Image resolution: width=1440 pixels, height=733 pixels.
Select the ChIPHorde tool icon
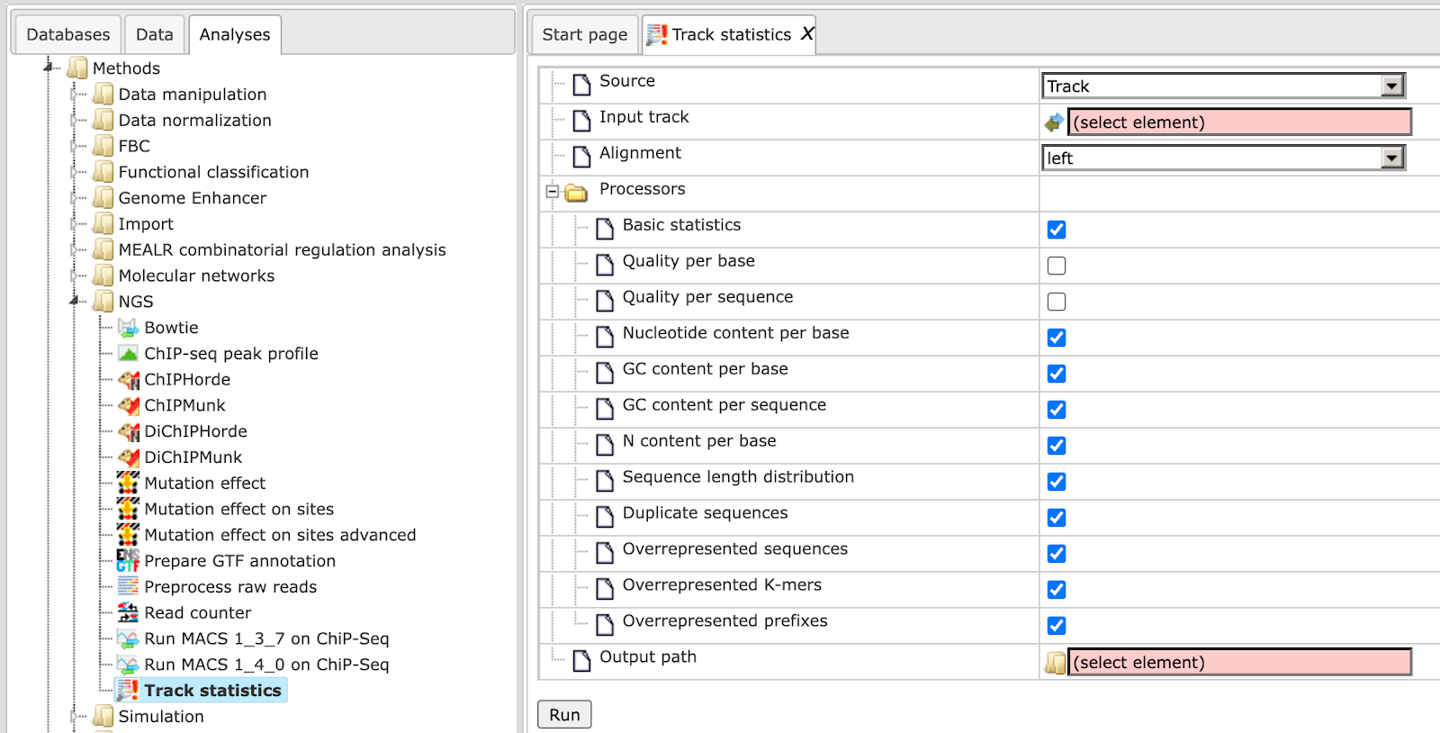coord(129,380)
